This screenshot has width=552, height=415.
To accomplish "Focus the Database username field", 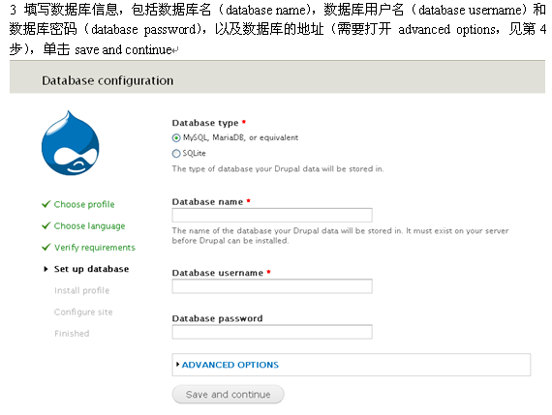I will (x=272, y=286).
